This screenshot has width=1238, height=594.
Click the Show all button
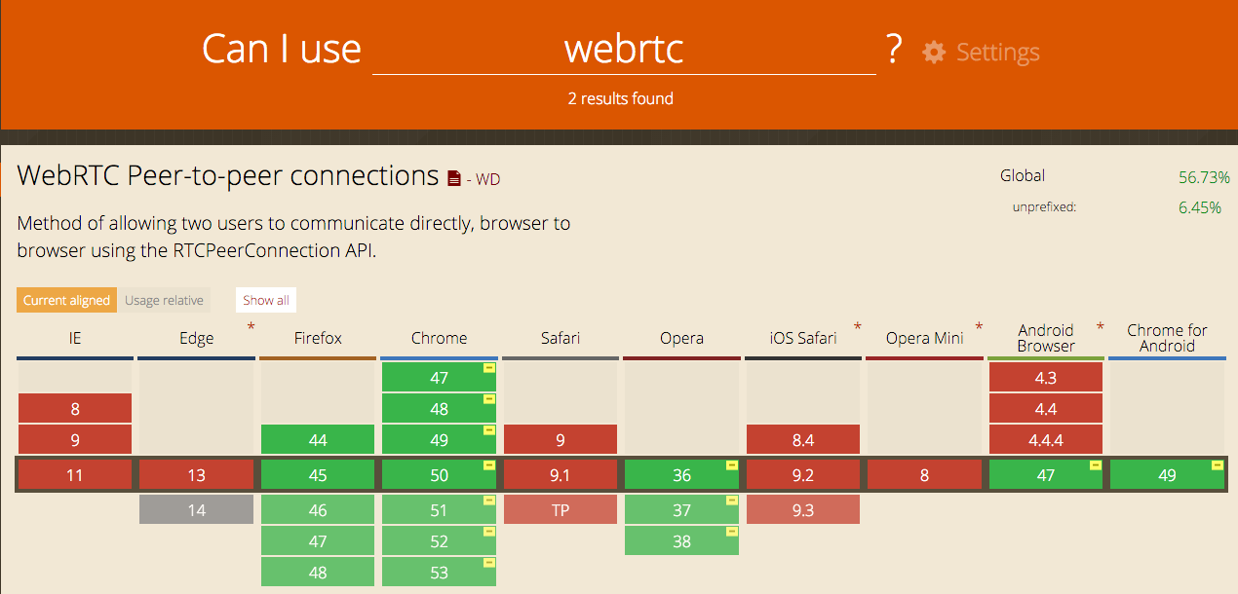click(x=266, y=300)
